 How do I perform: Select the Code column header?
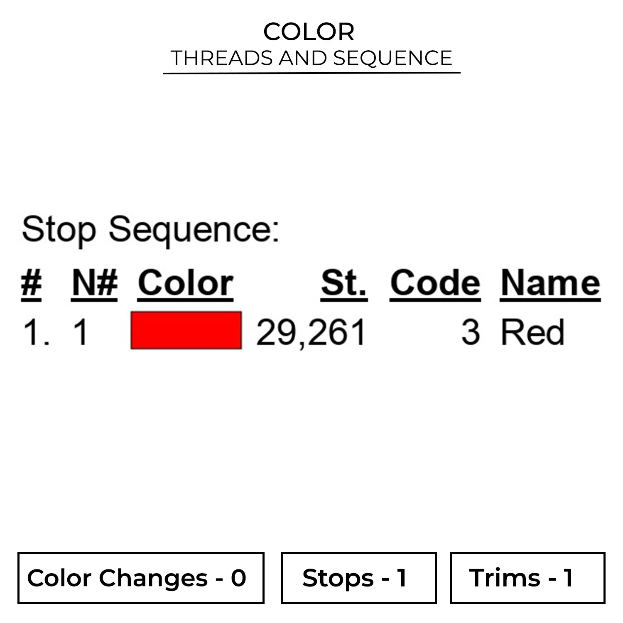click(x=435, y=283)
